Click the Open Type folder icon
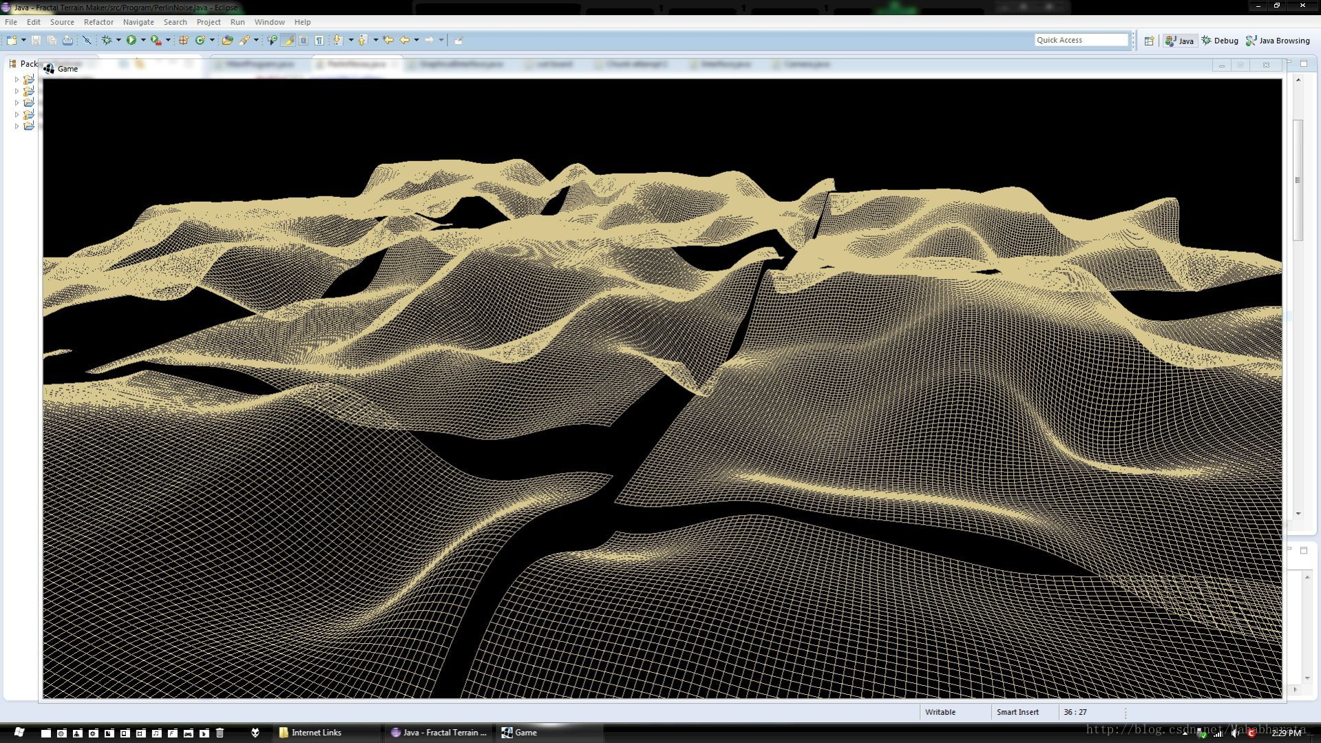Image resolution: width=1321 pixels, height=743 pixels. tap(227, 41)
